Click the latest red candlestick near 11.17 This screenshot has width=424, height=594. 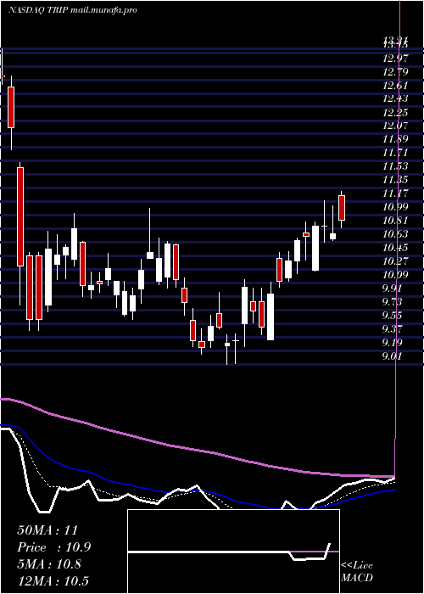coord(342,208)
